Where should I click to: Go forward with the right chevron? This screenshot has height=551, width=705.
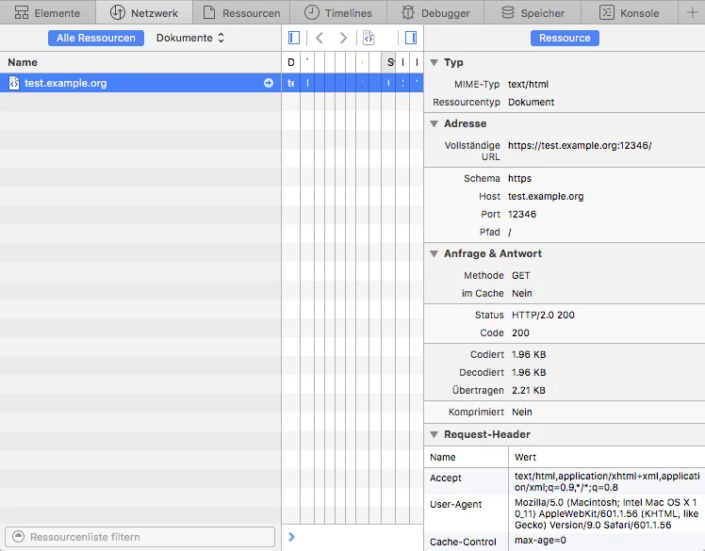click(343, 38)
